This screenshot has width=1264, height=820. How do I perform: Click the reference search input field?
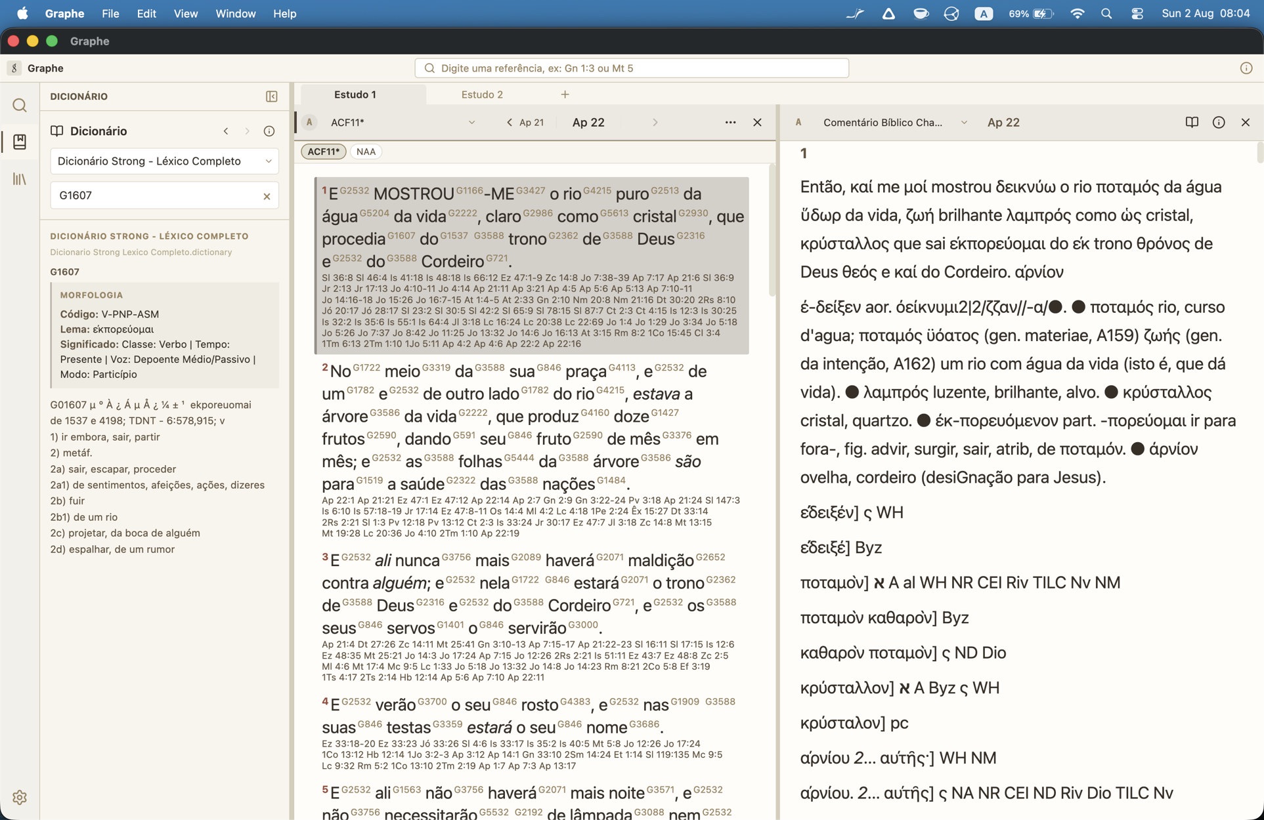pos(632,68)
